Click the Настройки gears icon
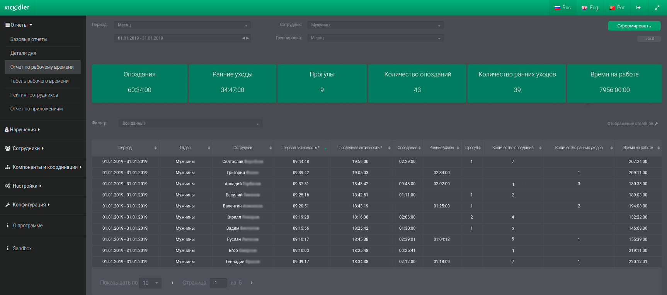This screenshot has width=667, height=295. [7, 186]
